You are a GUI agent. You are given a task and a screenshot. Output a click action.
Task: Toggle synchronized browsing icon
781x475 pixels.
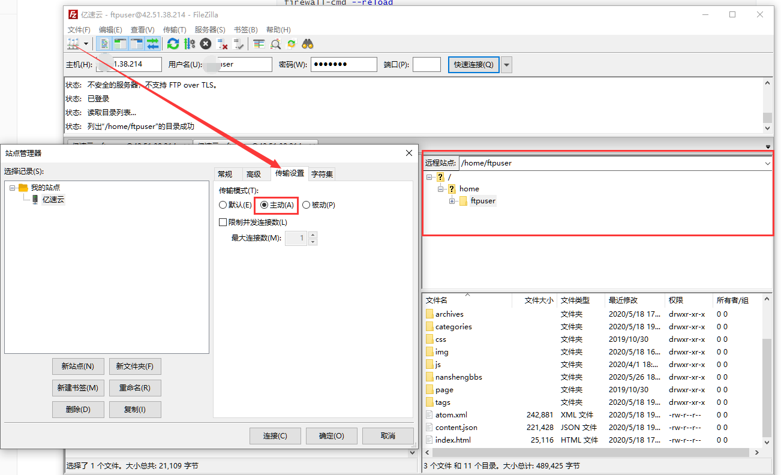[x=292, y=44]
